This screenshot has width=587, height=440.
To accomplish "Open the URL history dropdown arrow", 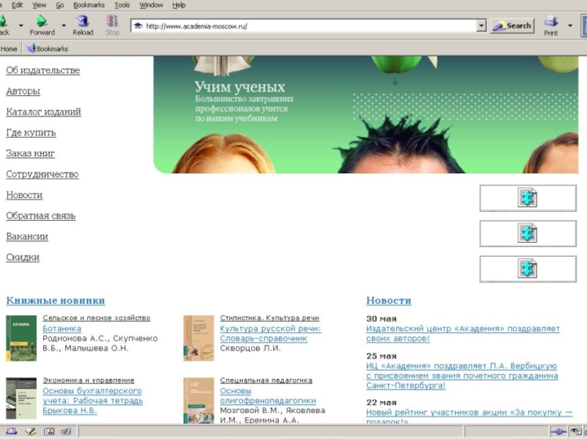I will [x=481, y=26].
